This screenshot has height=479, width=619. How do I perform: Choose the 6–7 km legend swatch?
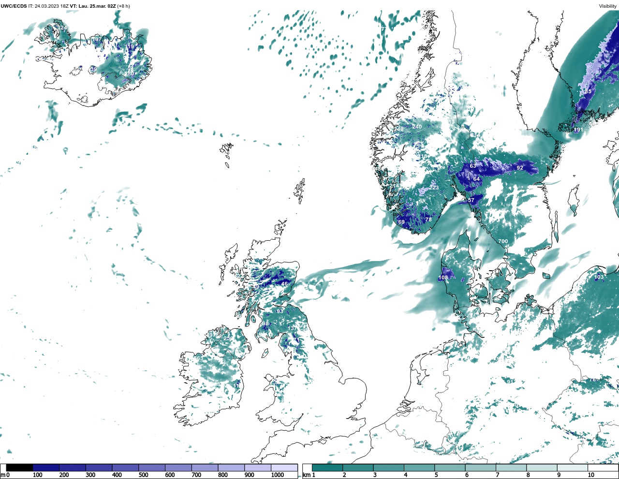[480, 467]
